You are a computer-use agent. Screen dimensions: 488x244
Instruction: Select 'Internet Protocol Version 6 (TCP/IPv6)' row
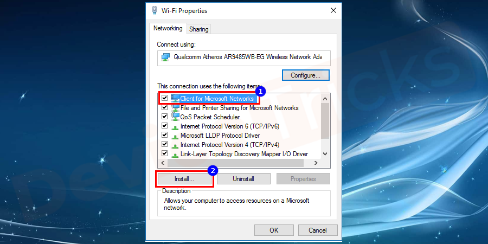click(x=230, y=126)
